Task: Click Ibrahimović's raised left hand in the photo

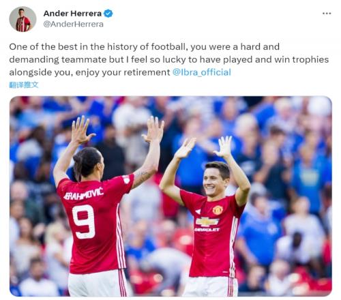Action: [82, 130]
